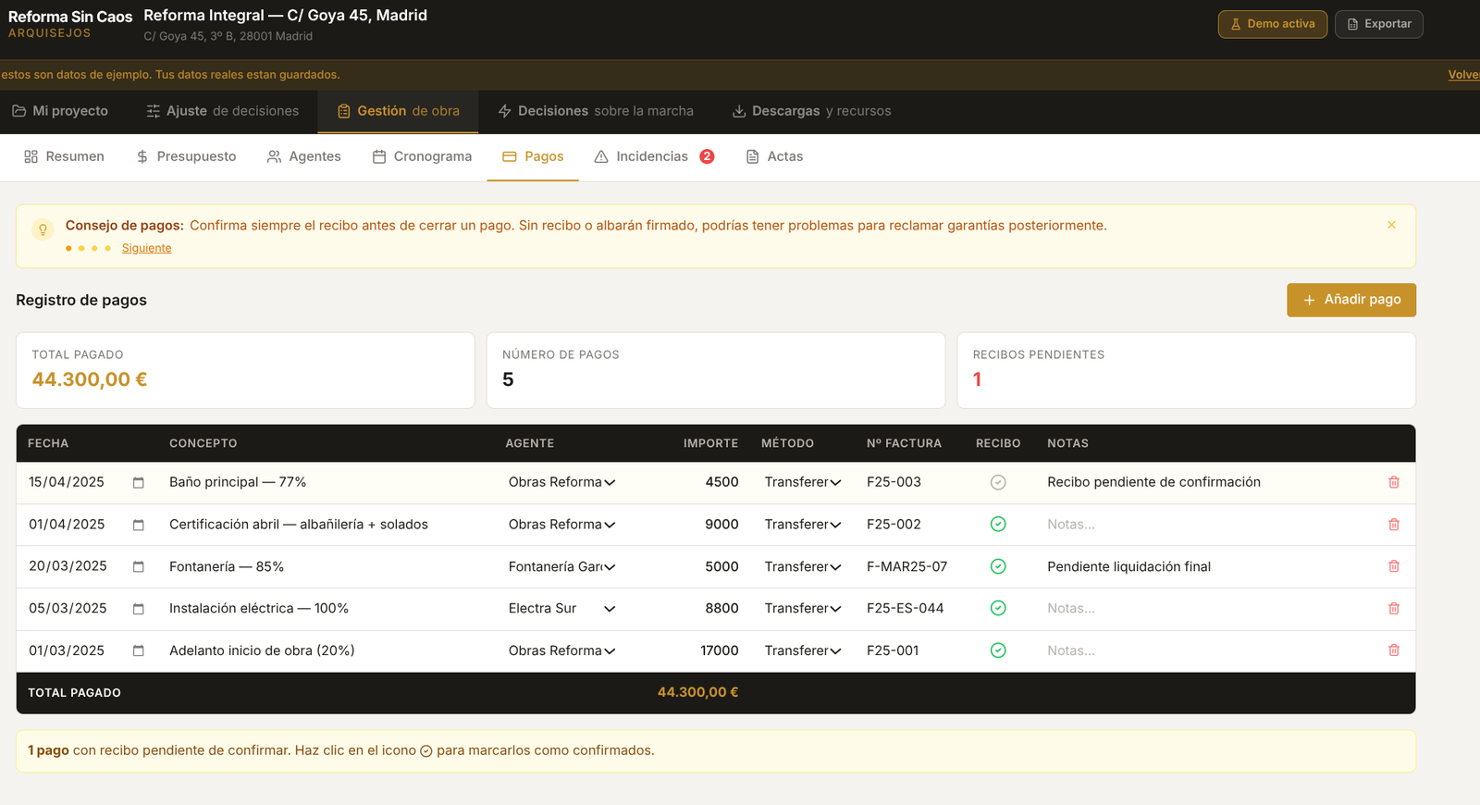Switch to the Agentes tab
Viewport: 1480px width, 805px height.
304,156
